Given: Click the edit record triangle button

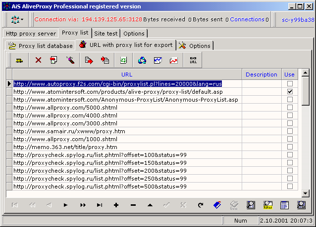Looking at the screenshot, I should (150, 205).
